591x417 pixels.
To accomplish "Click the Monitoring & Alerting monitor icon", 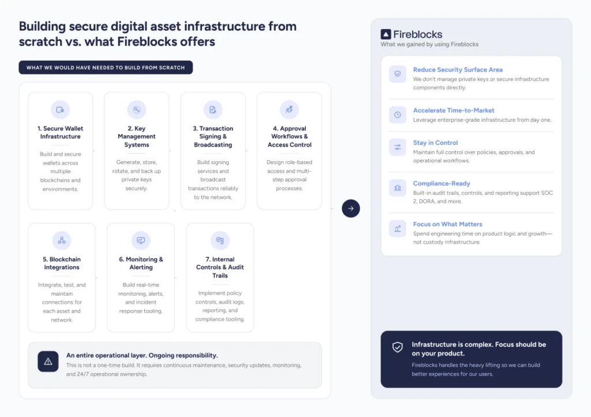I will pyautogui.click(x=141, y=240).
